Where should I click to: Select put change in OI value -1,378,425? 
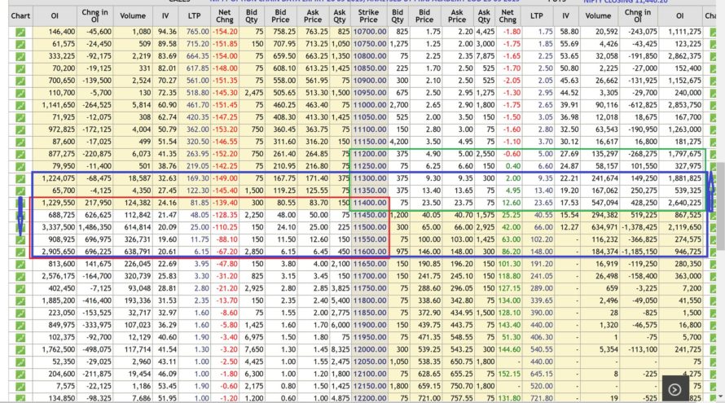pos(639,227)
